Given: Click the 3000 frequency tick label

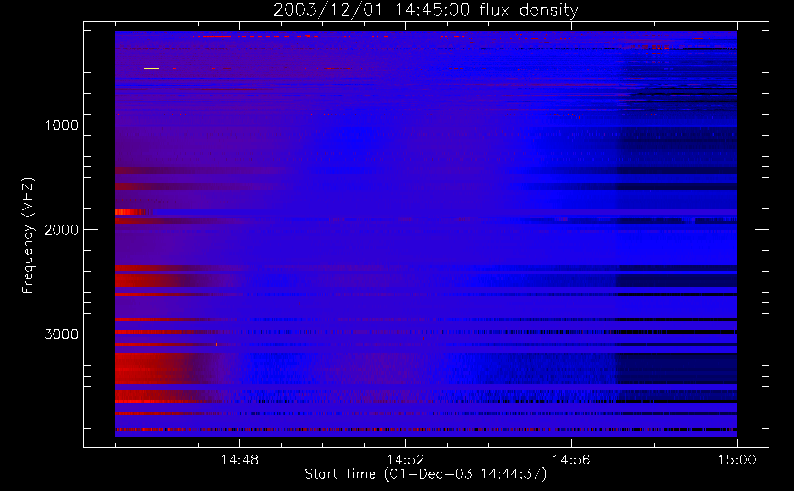Looking at the screenshot, I should 61,334.
